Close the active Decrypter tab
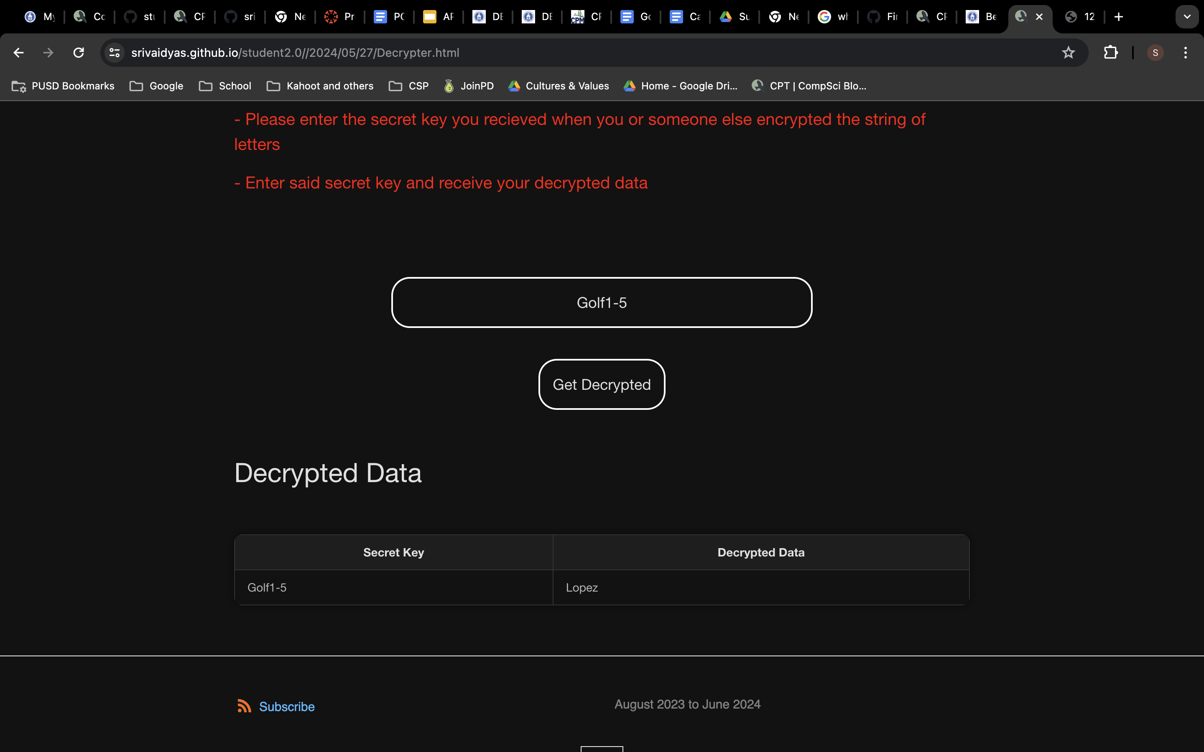 pyautogui.click(x=1039, y=17)
